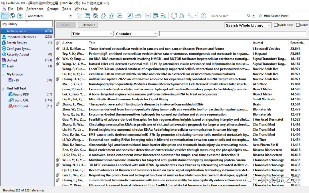
Task: Select Integrated Library and Online Search Mode
Action: (20, 16)
